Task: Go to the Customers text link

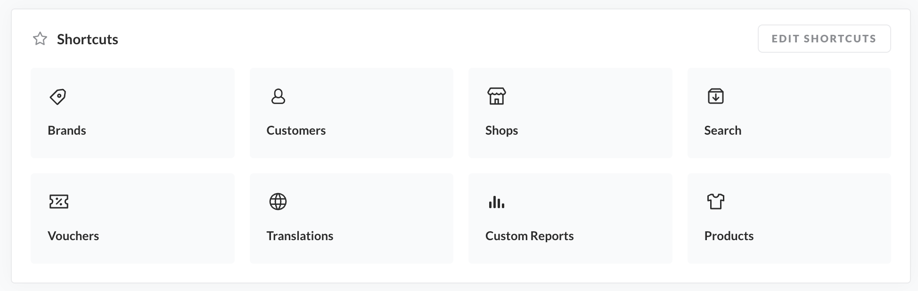Action: click(296, 130)
